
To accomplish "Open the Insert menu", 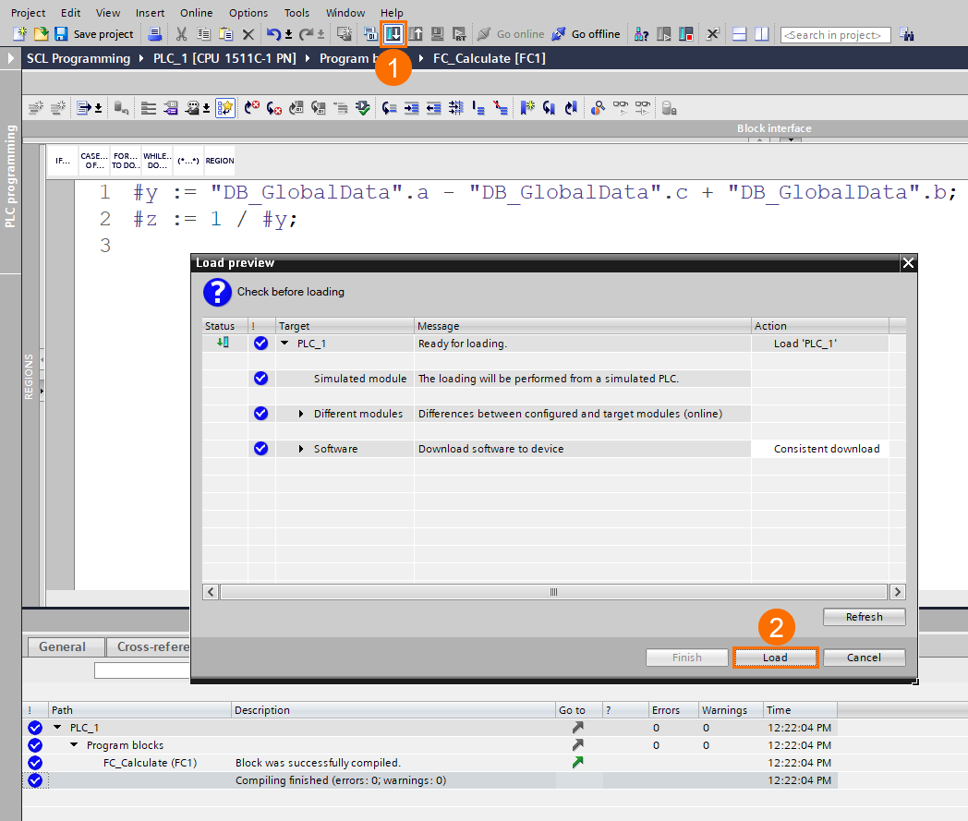I will pyautogui.click(x=150, y=12).
